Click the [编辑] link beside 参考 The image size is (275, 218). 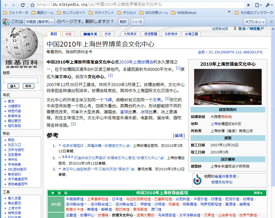tap(179, 135)
